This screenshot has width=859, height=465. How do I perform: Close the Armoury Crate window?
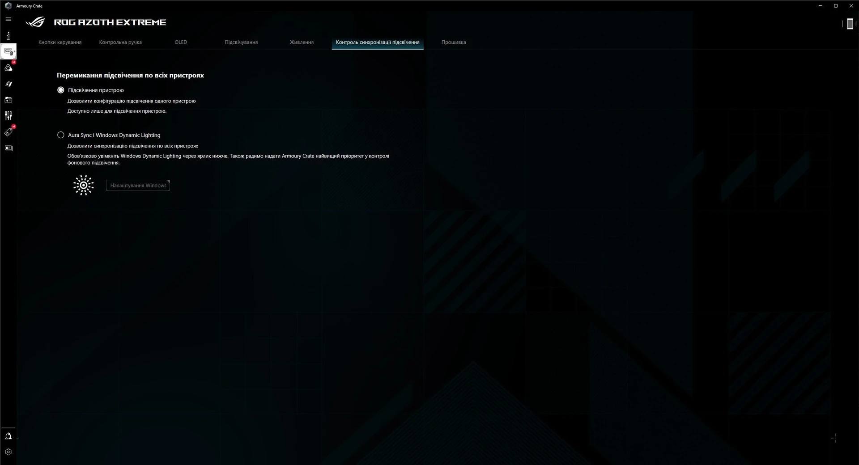pyautogui.click(x=851, y=6)
